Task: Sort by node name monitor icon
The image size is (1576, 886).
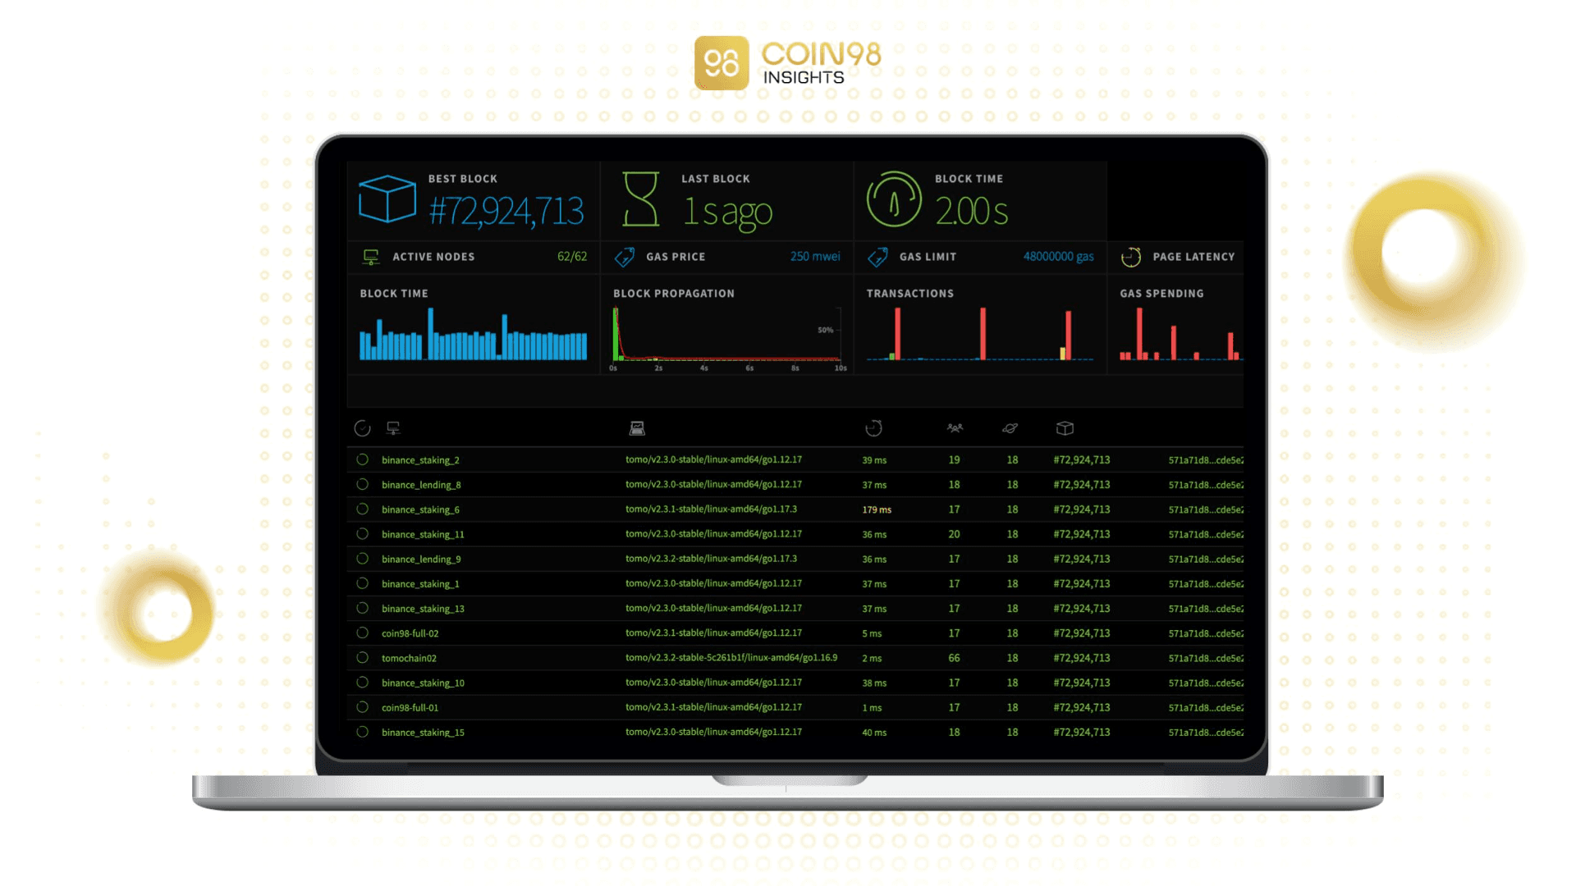Action: click(393, 428)
